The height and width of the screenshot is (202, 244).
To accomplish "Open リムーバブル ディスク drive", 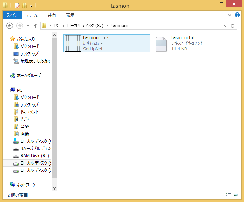I will point(36,149).
